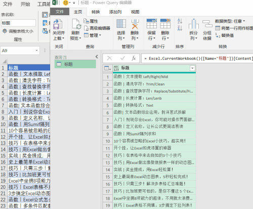Screen dimensions: 253x209
Task: Select row 5 cell 转换格式: Text
Action: [154, 105]
